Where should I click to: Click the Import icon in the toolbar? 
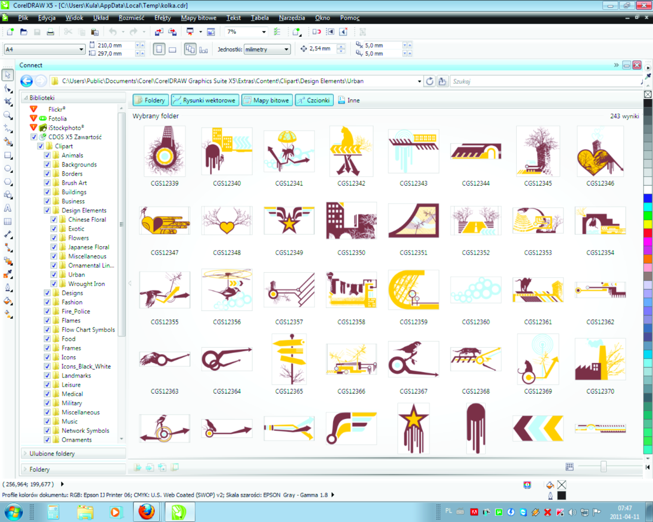pos(159,32)
